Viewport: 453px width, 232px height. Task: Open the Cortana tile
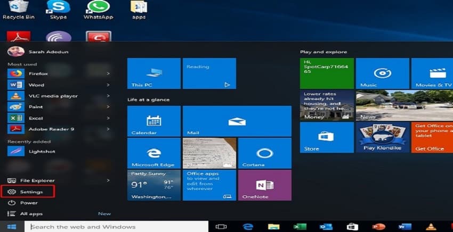coord(265,153)
